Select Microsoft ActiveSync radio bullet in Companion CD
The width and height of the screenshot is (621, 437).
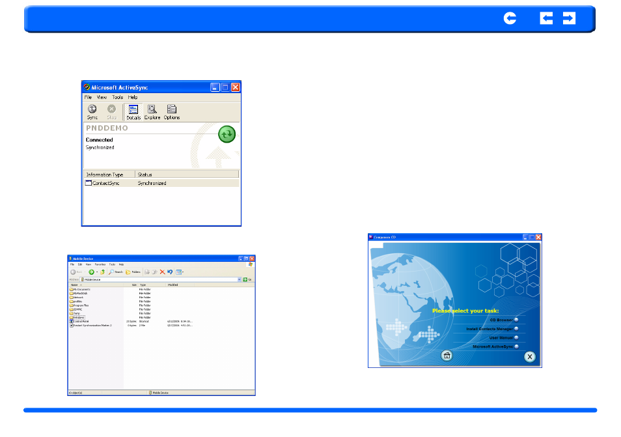516,346
